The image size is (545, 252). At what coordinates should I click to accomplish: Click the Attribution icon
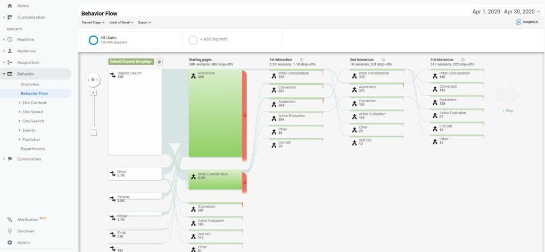[x=10, y=220]
